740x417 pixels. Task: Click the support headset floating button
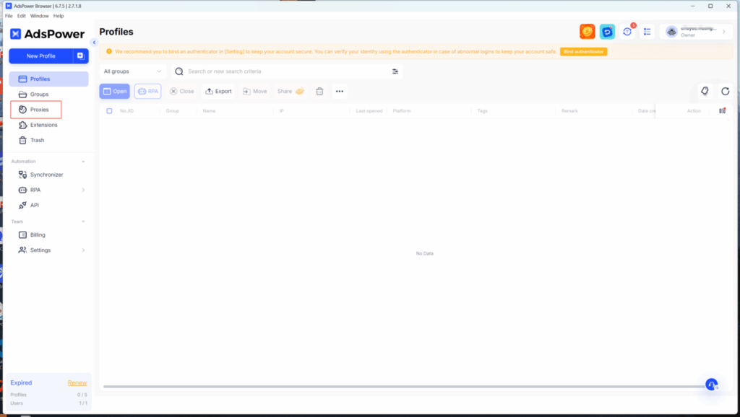712,385
